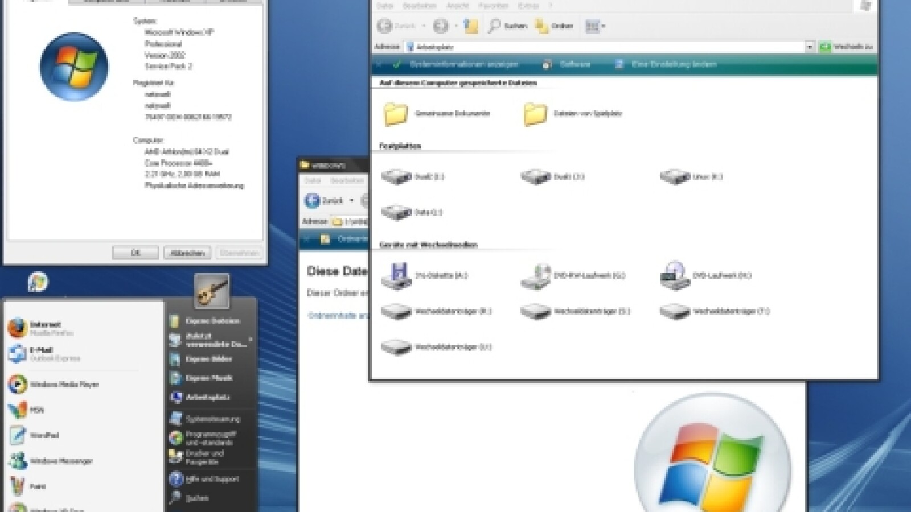Open the Extras menu in Explorer
Image resolution: width=911 pixels, height=512 pixels.
pyautogui.click(x=530, y=6)
